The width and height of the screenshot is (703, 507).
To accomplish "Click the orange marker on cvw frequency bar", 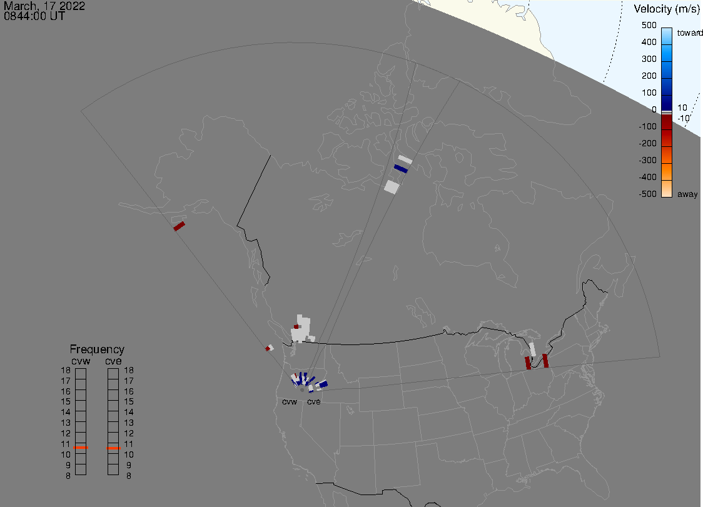I will pos(81,448).
